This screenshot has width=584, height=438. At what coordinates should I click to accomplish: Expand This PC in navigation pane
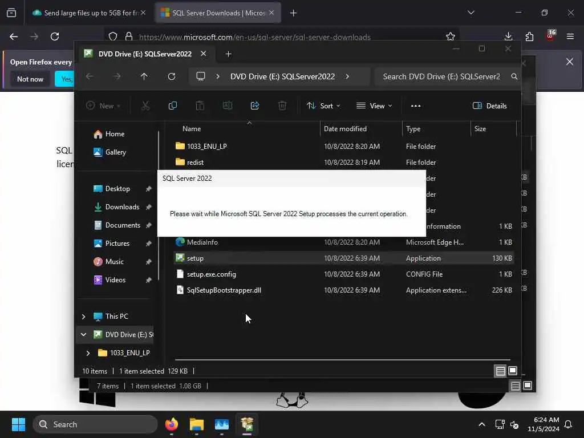pyautogui.click(x=83, y=317)
